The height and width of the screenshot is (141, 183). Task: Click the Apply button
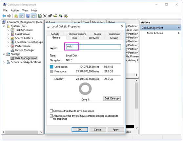click(116, 130)
